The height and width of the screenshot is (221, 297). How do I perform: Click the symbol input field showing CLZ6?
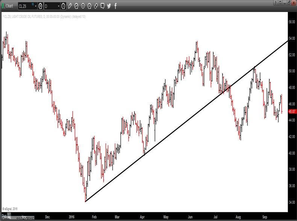[x=25, y=6]
